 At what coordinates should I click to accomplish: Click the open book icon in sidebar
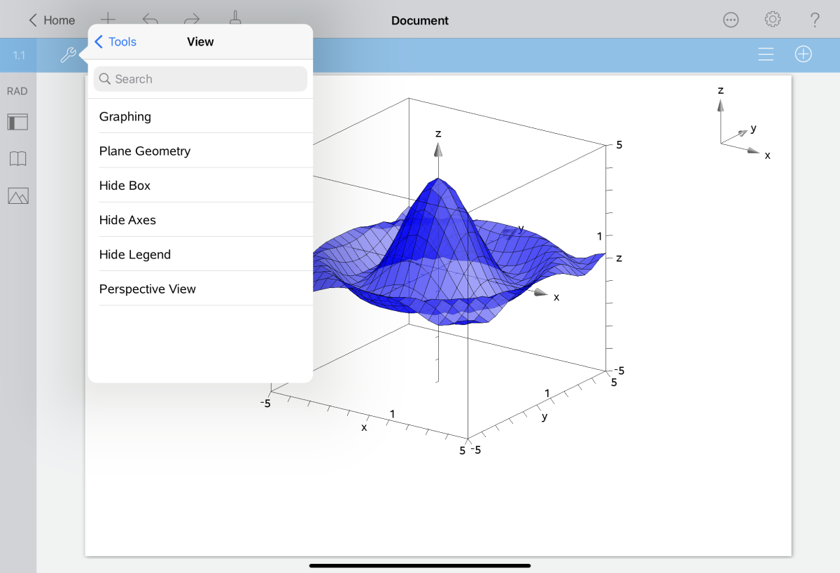click(x=17, y=159)
